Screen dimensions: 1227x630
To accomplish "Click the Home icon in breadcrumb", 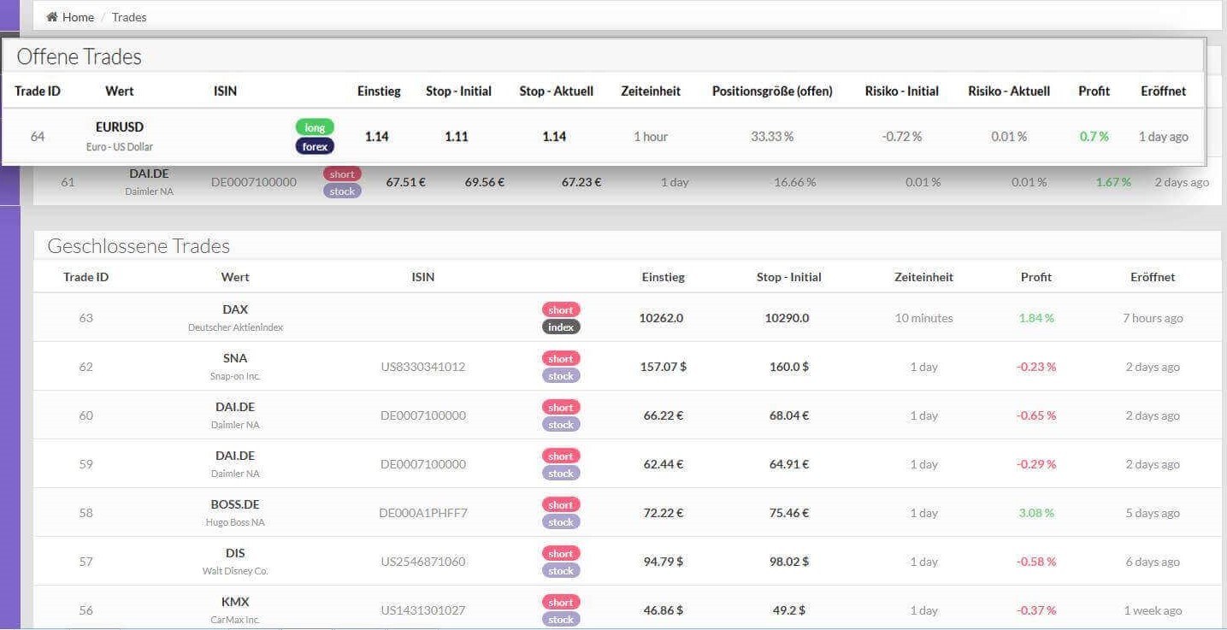I will pyautogui.click(x=52, y=17).
